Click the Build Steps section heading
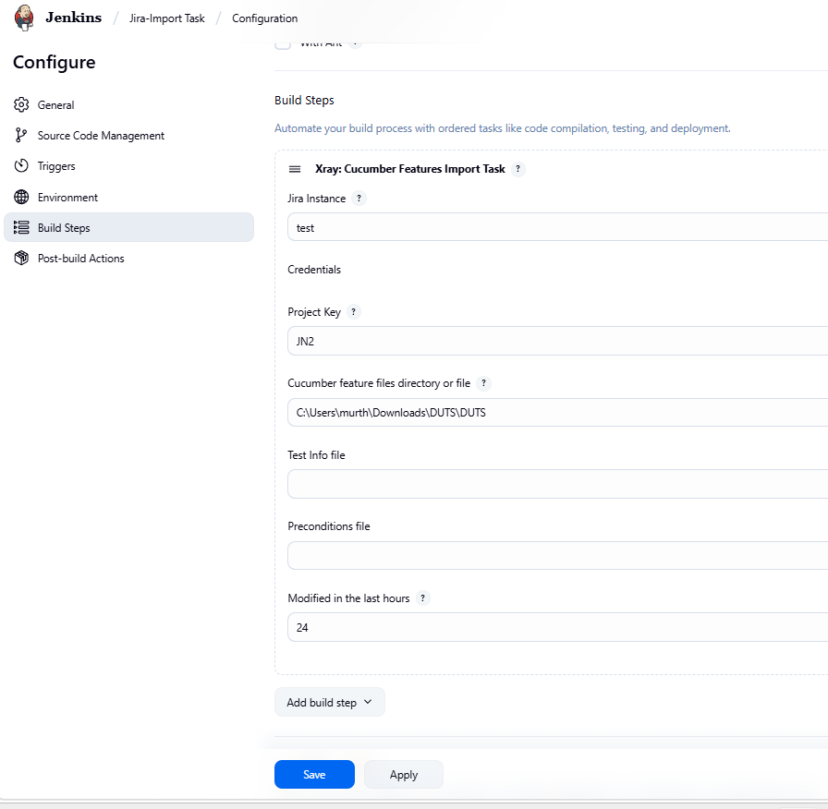Viewport: 828px width, 809px height. point(304,101)
